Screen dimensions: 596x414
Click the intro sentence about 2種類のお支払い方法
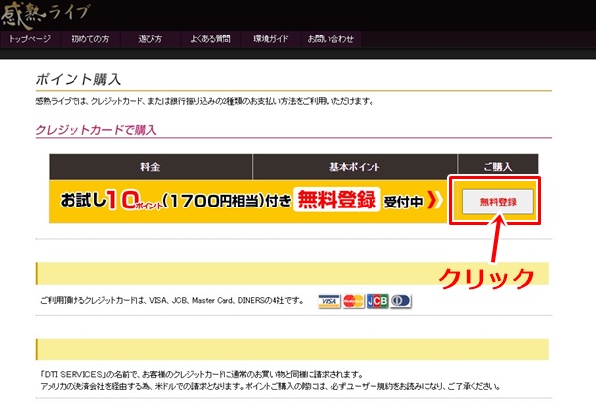click(205, 101)
